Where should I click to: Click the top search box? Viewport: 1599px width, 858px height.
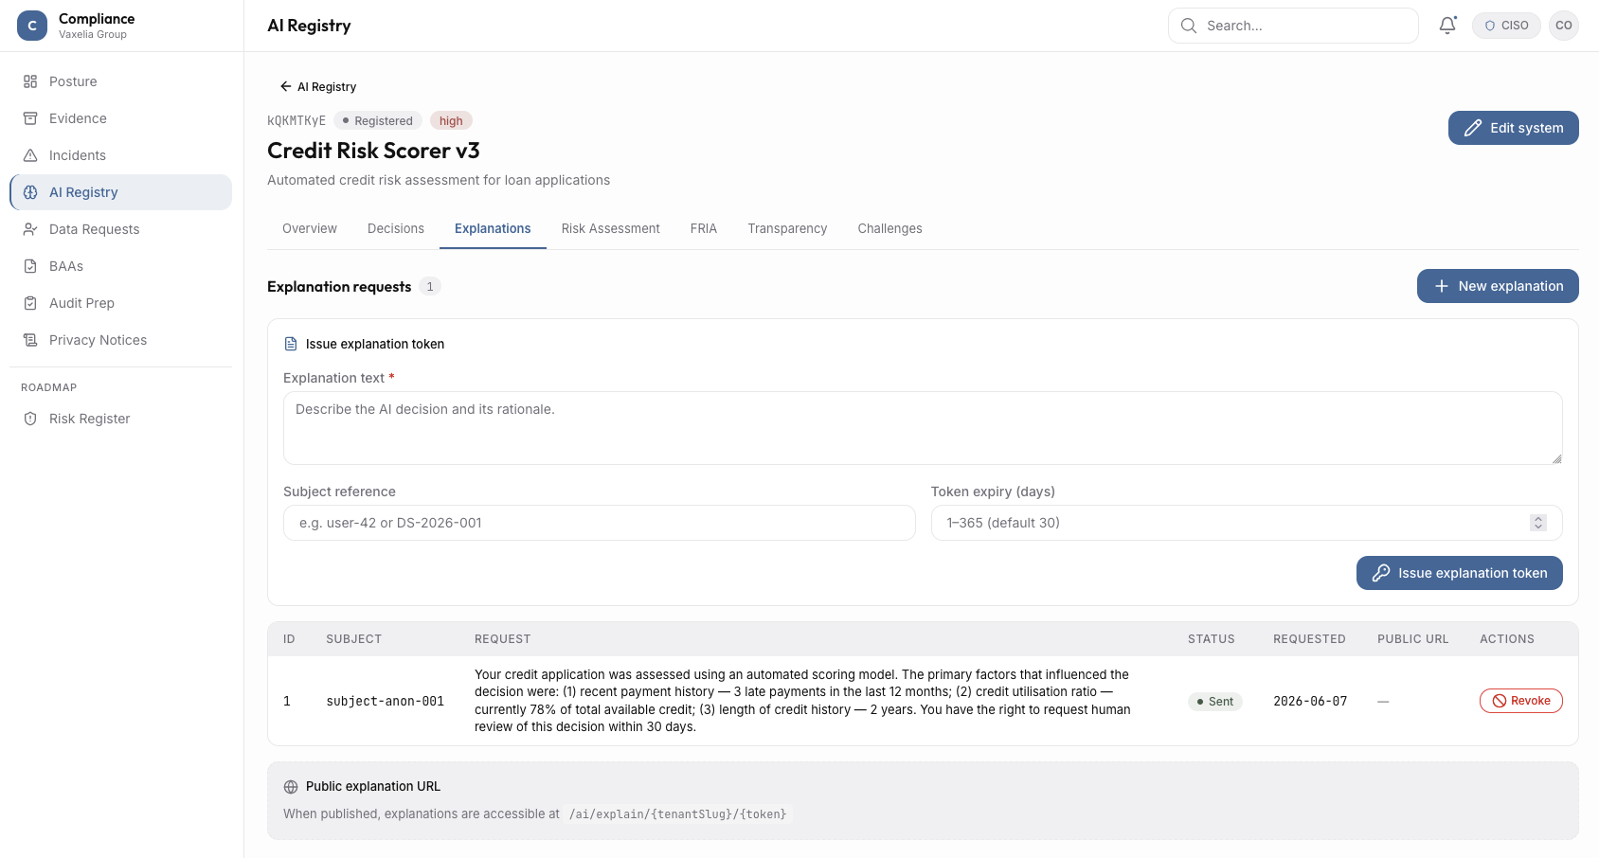coord(1293,26)
